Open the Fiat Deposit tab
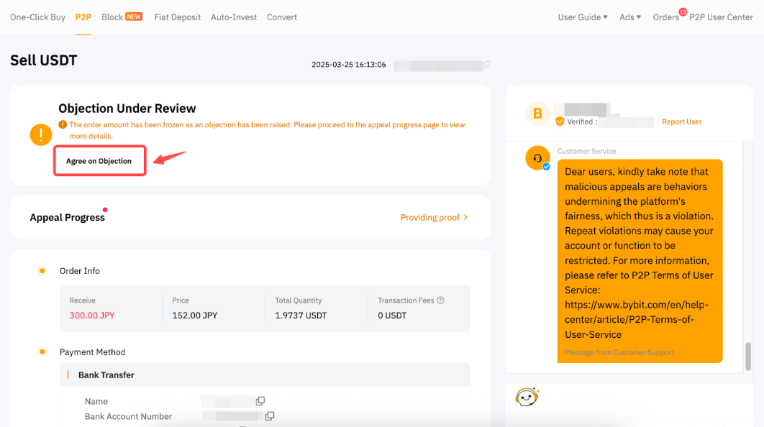764x427 pixels. coord(177,17)
